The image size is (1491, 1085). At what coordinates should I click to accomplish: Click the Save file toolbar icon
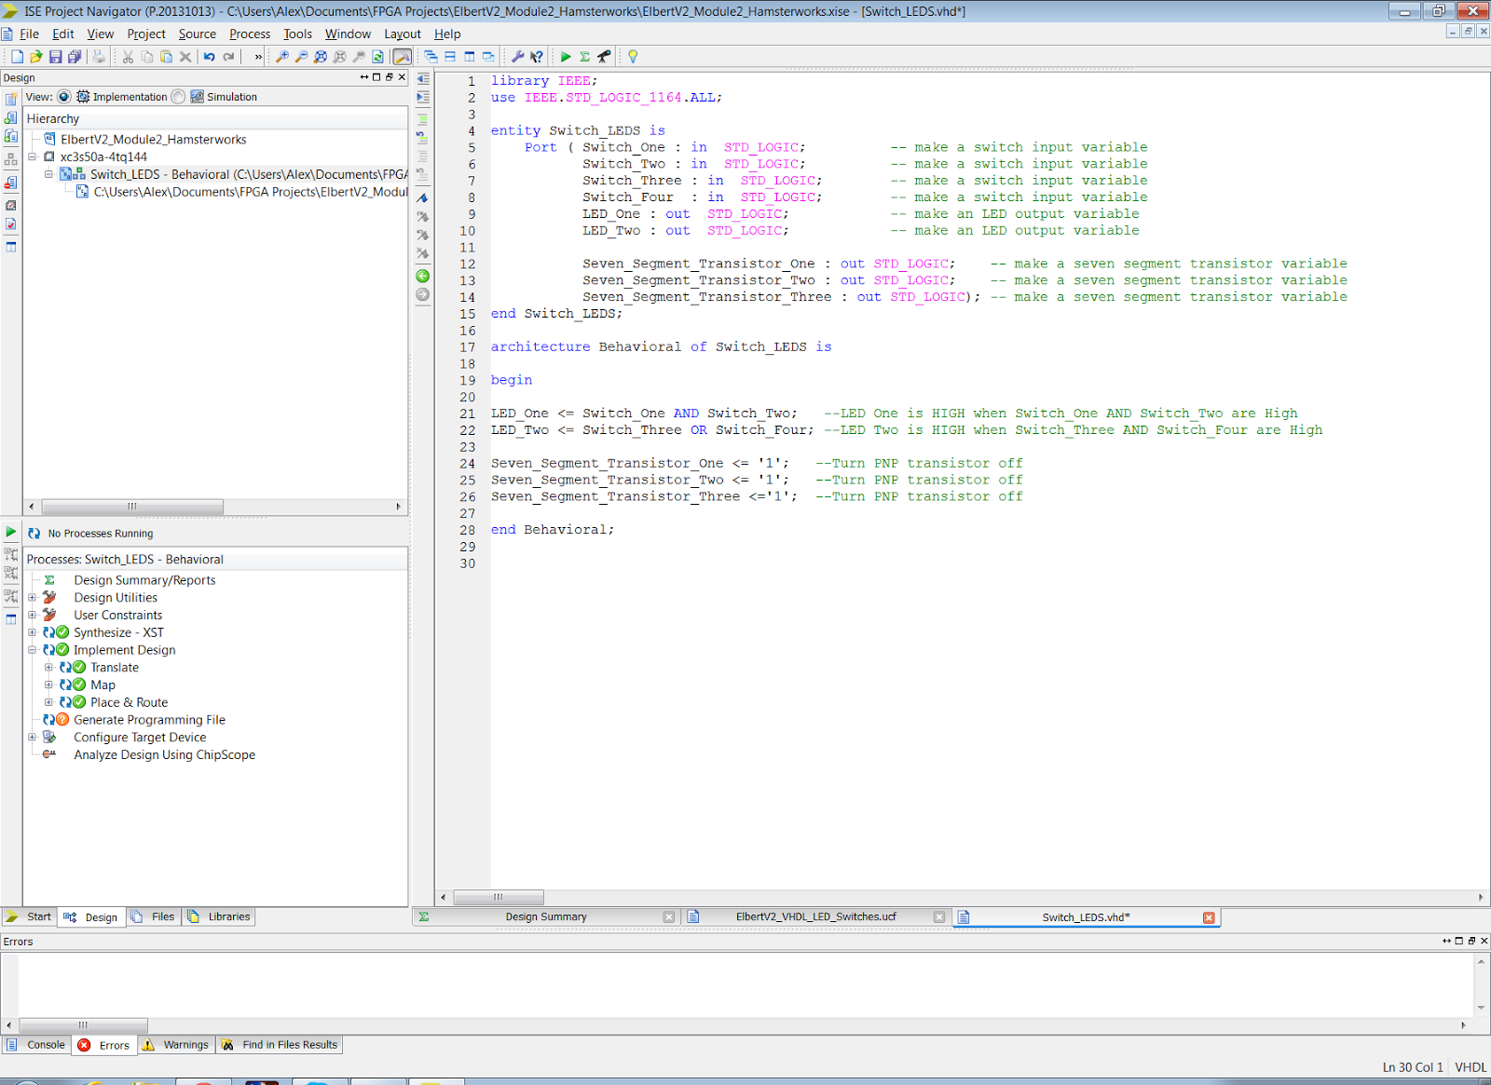pyautogui.click(x=55, y=57)
